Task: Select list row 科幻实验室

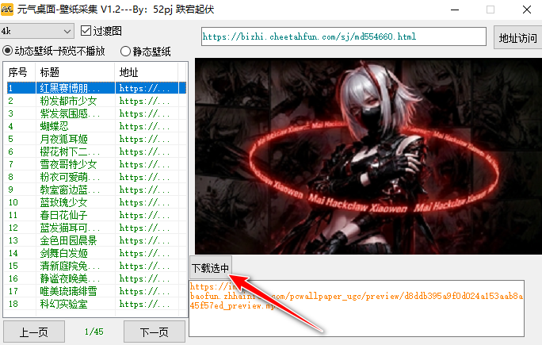Action: pyautogui.click(x=96, y=304)
